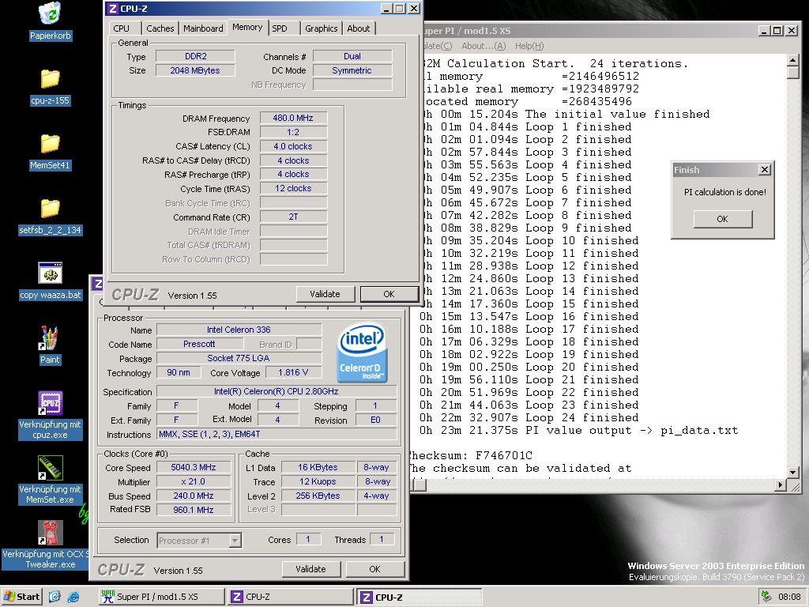This screenshot has width=809, height=607.
Task: Click Validate in CPU-Z processor window
Action: (310, 569)
